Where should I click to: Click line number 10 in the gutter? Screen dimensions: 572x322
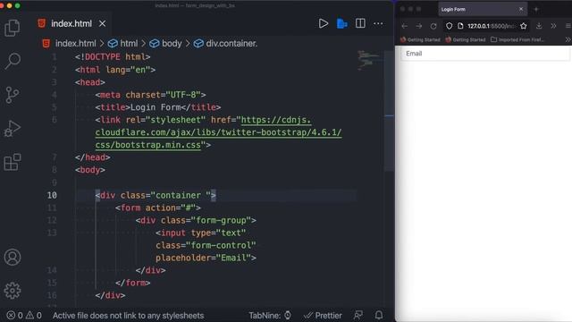[52, 195]
